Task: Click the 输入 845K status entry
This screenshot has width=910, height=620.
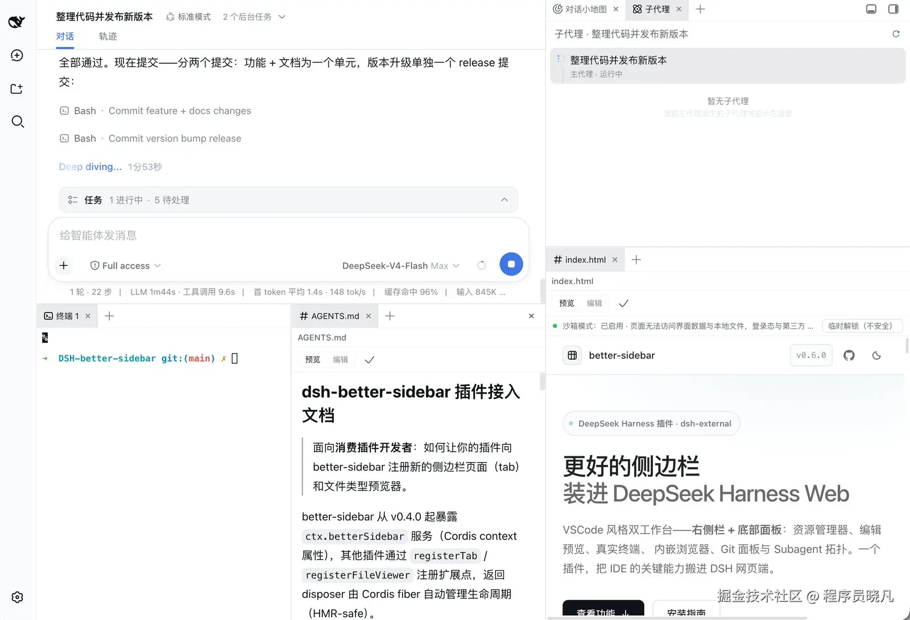Action: (x=481, y=292)
